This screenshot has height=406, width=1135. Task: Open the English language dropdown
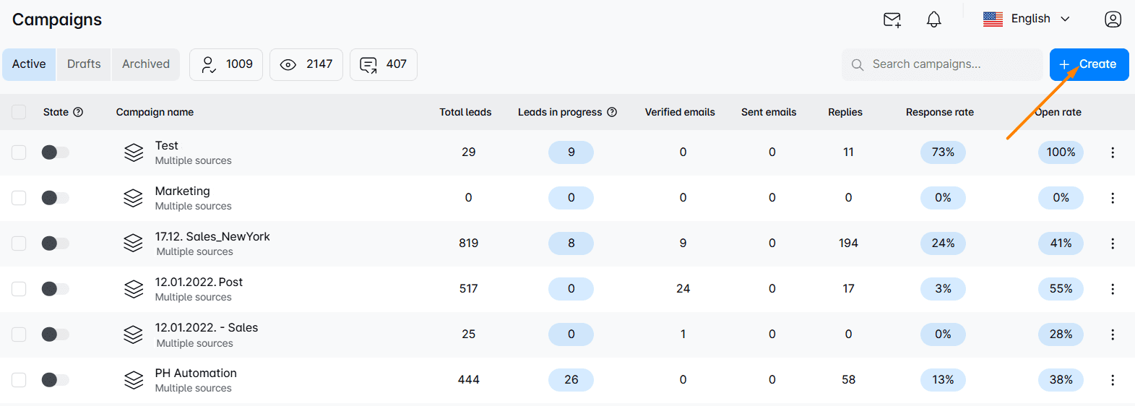(1027, 20)
